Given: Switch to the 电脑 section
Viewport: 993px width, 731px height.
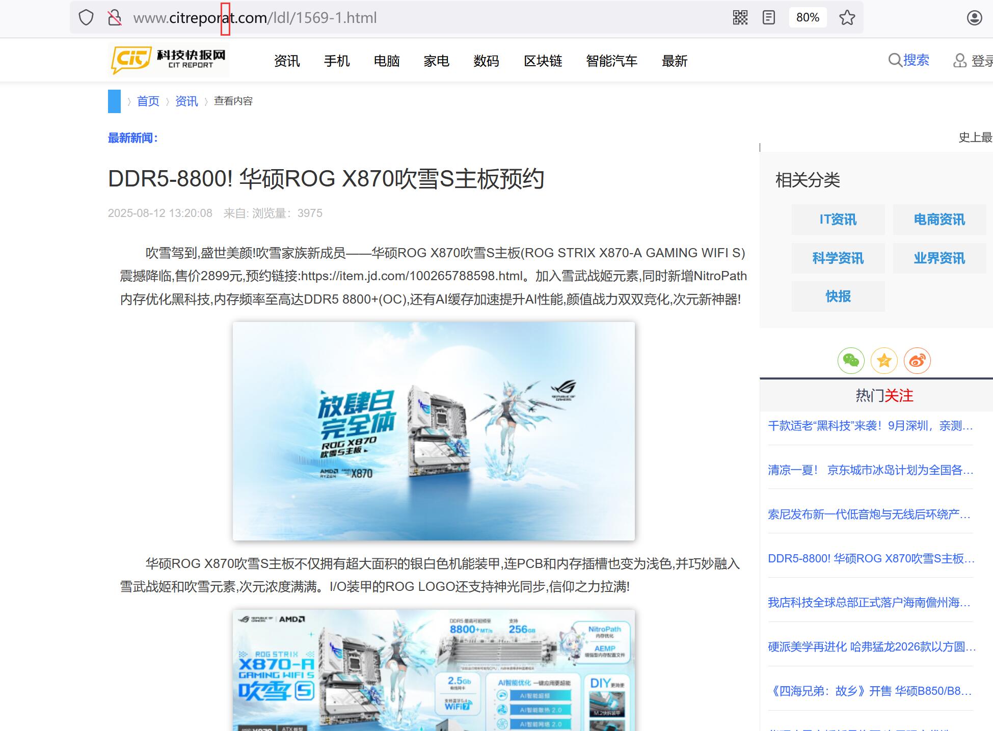Looking at the screenshot, I should point(386,61).
